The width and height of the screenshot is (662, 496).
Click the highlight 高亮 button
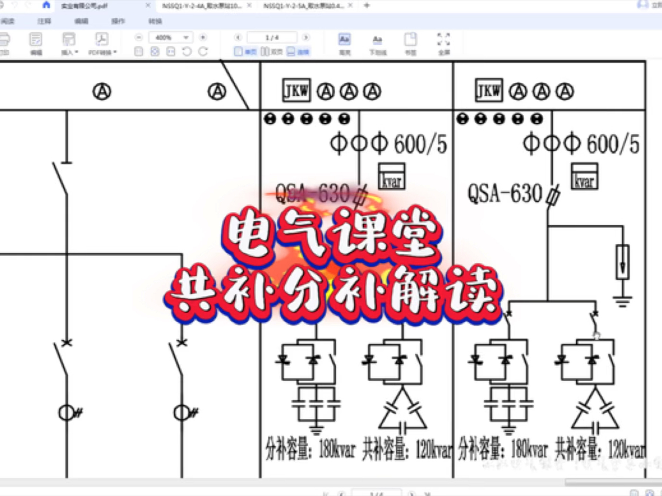pos(344,43)
